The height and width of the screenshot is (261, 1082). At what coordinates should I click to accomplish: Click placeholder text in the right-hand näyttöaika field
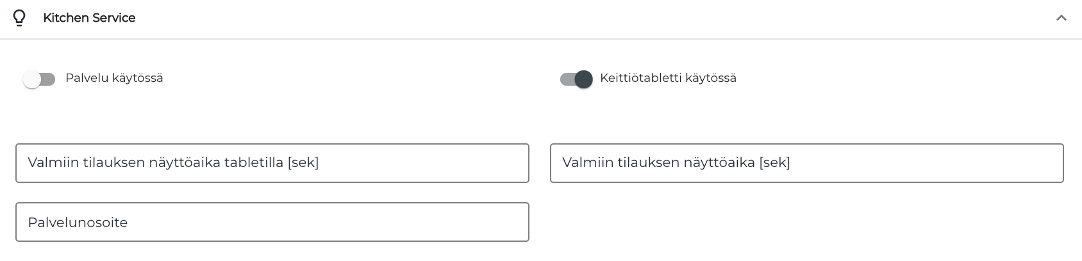coord(676,162)
